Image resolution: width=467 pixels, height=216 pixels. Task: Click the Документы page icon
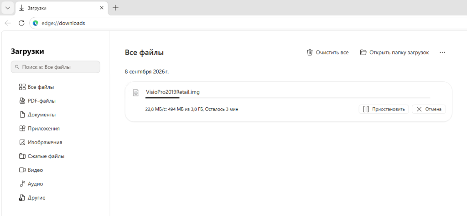[22, 115]
